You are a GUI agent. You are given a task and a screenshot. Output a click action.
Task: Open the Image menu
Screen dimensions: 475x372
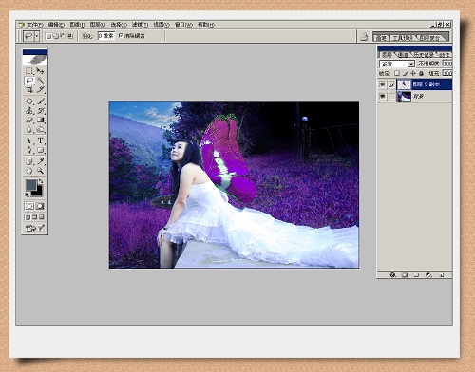77,25
